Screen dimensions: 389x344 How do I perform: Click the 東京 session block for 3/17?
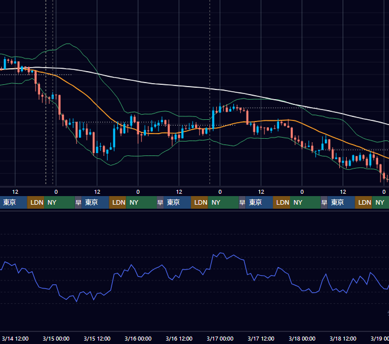(x=259, y=202)
